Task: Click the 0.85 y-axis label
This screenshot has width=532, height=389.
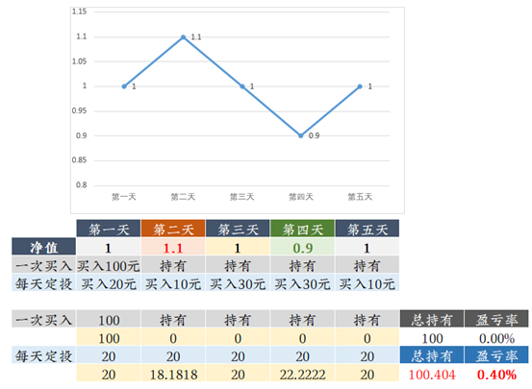Action: coord(79,160)
